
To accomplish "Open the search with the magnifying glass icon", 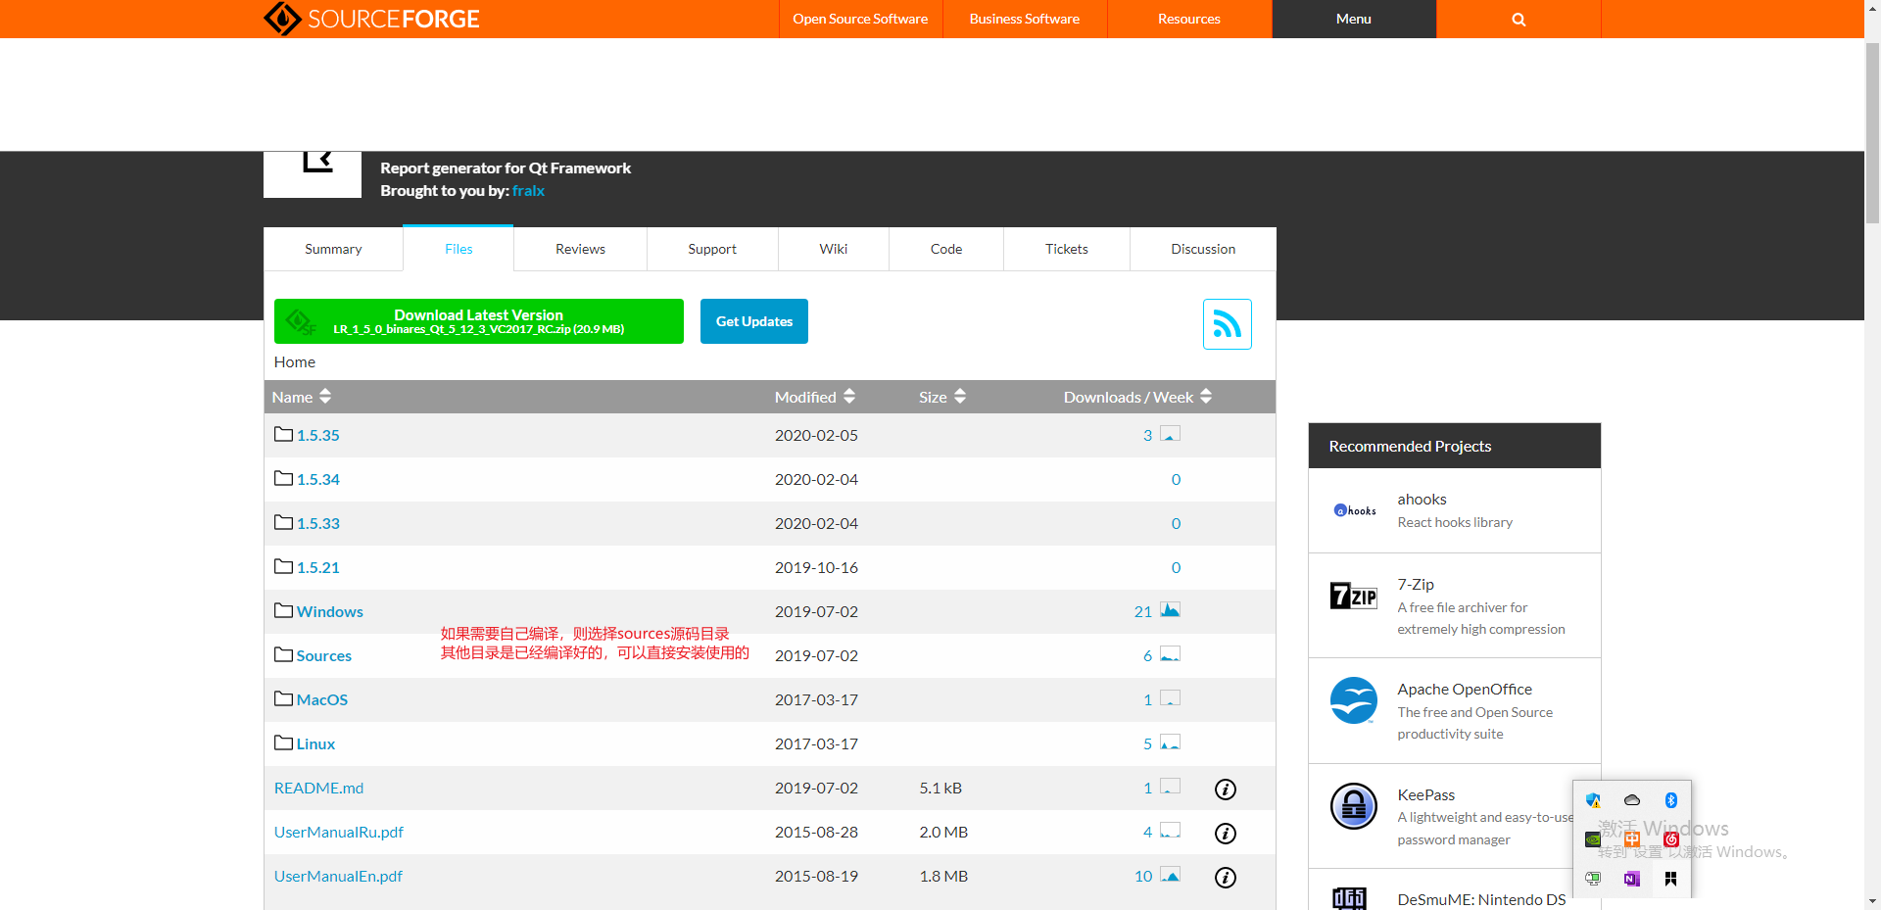I will [x=1518, y=19].
